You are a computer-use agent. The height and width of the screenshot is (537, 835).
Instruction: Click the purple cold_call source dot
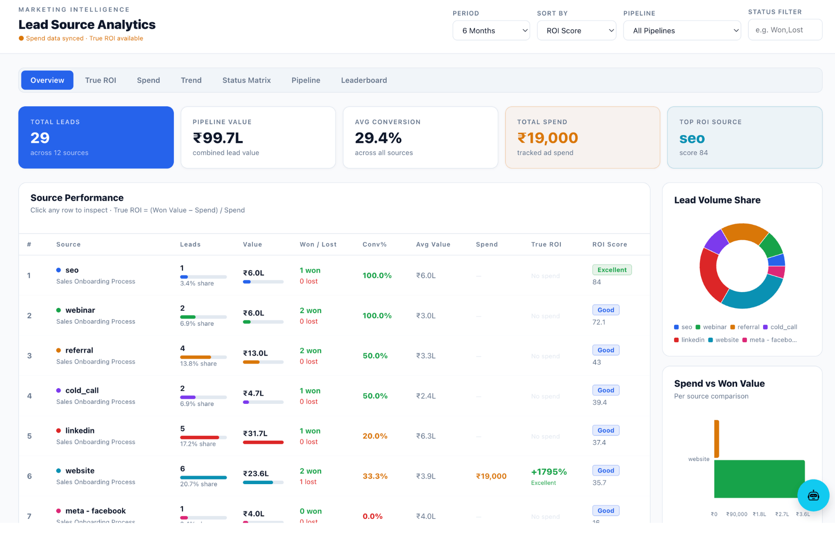pyautogui.click(x=58, y=390)
